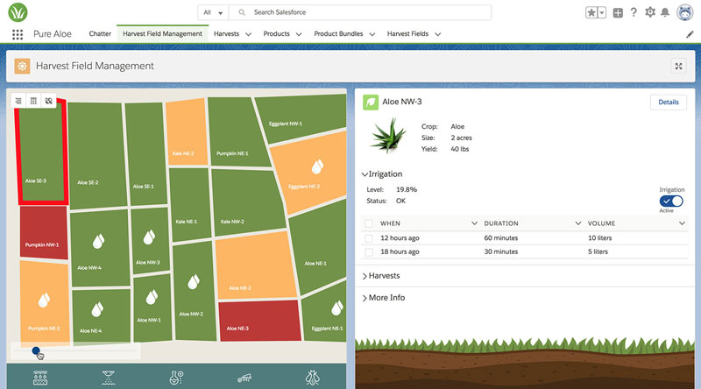Click the table columns icon on map toolbar
The width and height of the screenshot is (701, 389).
[33, 101]
